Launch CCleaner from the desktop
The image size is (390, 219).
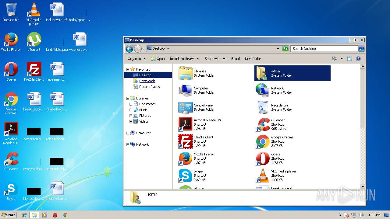tap(11, 161)
